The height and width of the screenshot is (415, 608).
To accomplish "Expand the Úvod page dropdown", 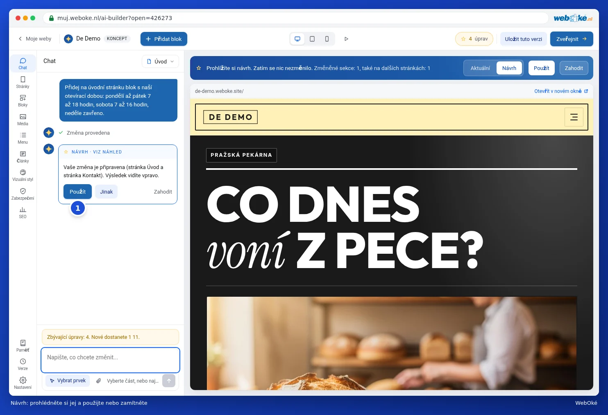I will (161, 61).
